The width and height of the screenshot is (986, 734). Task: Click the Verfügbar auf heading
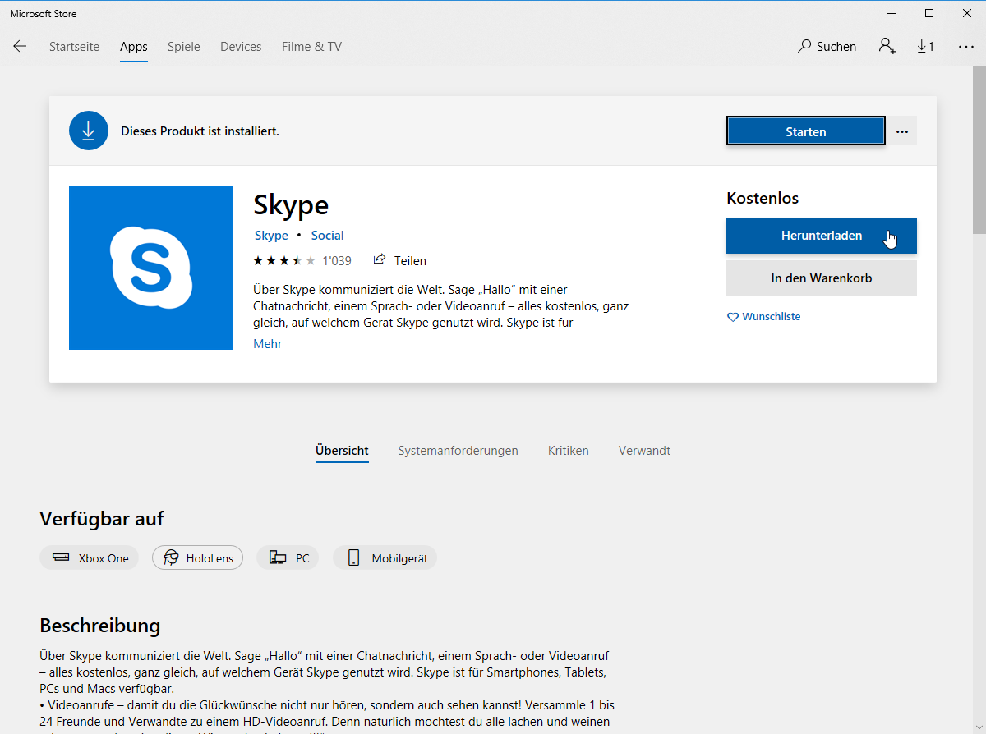coord(102,519)
